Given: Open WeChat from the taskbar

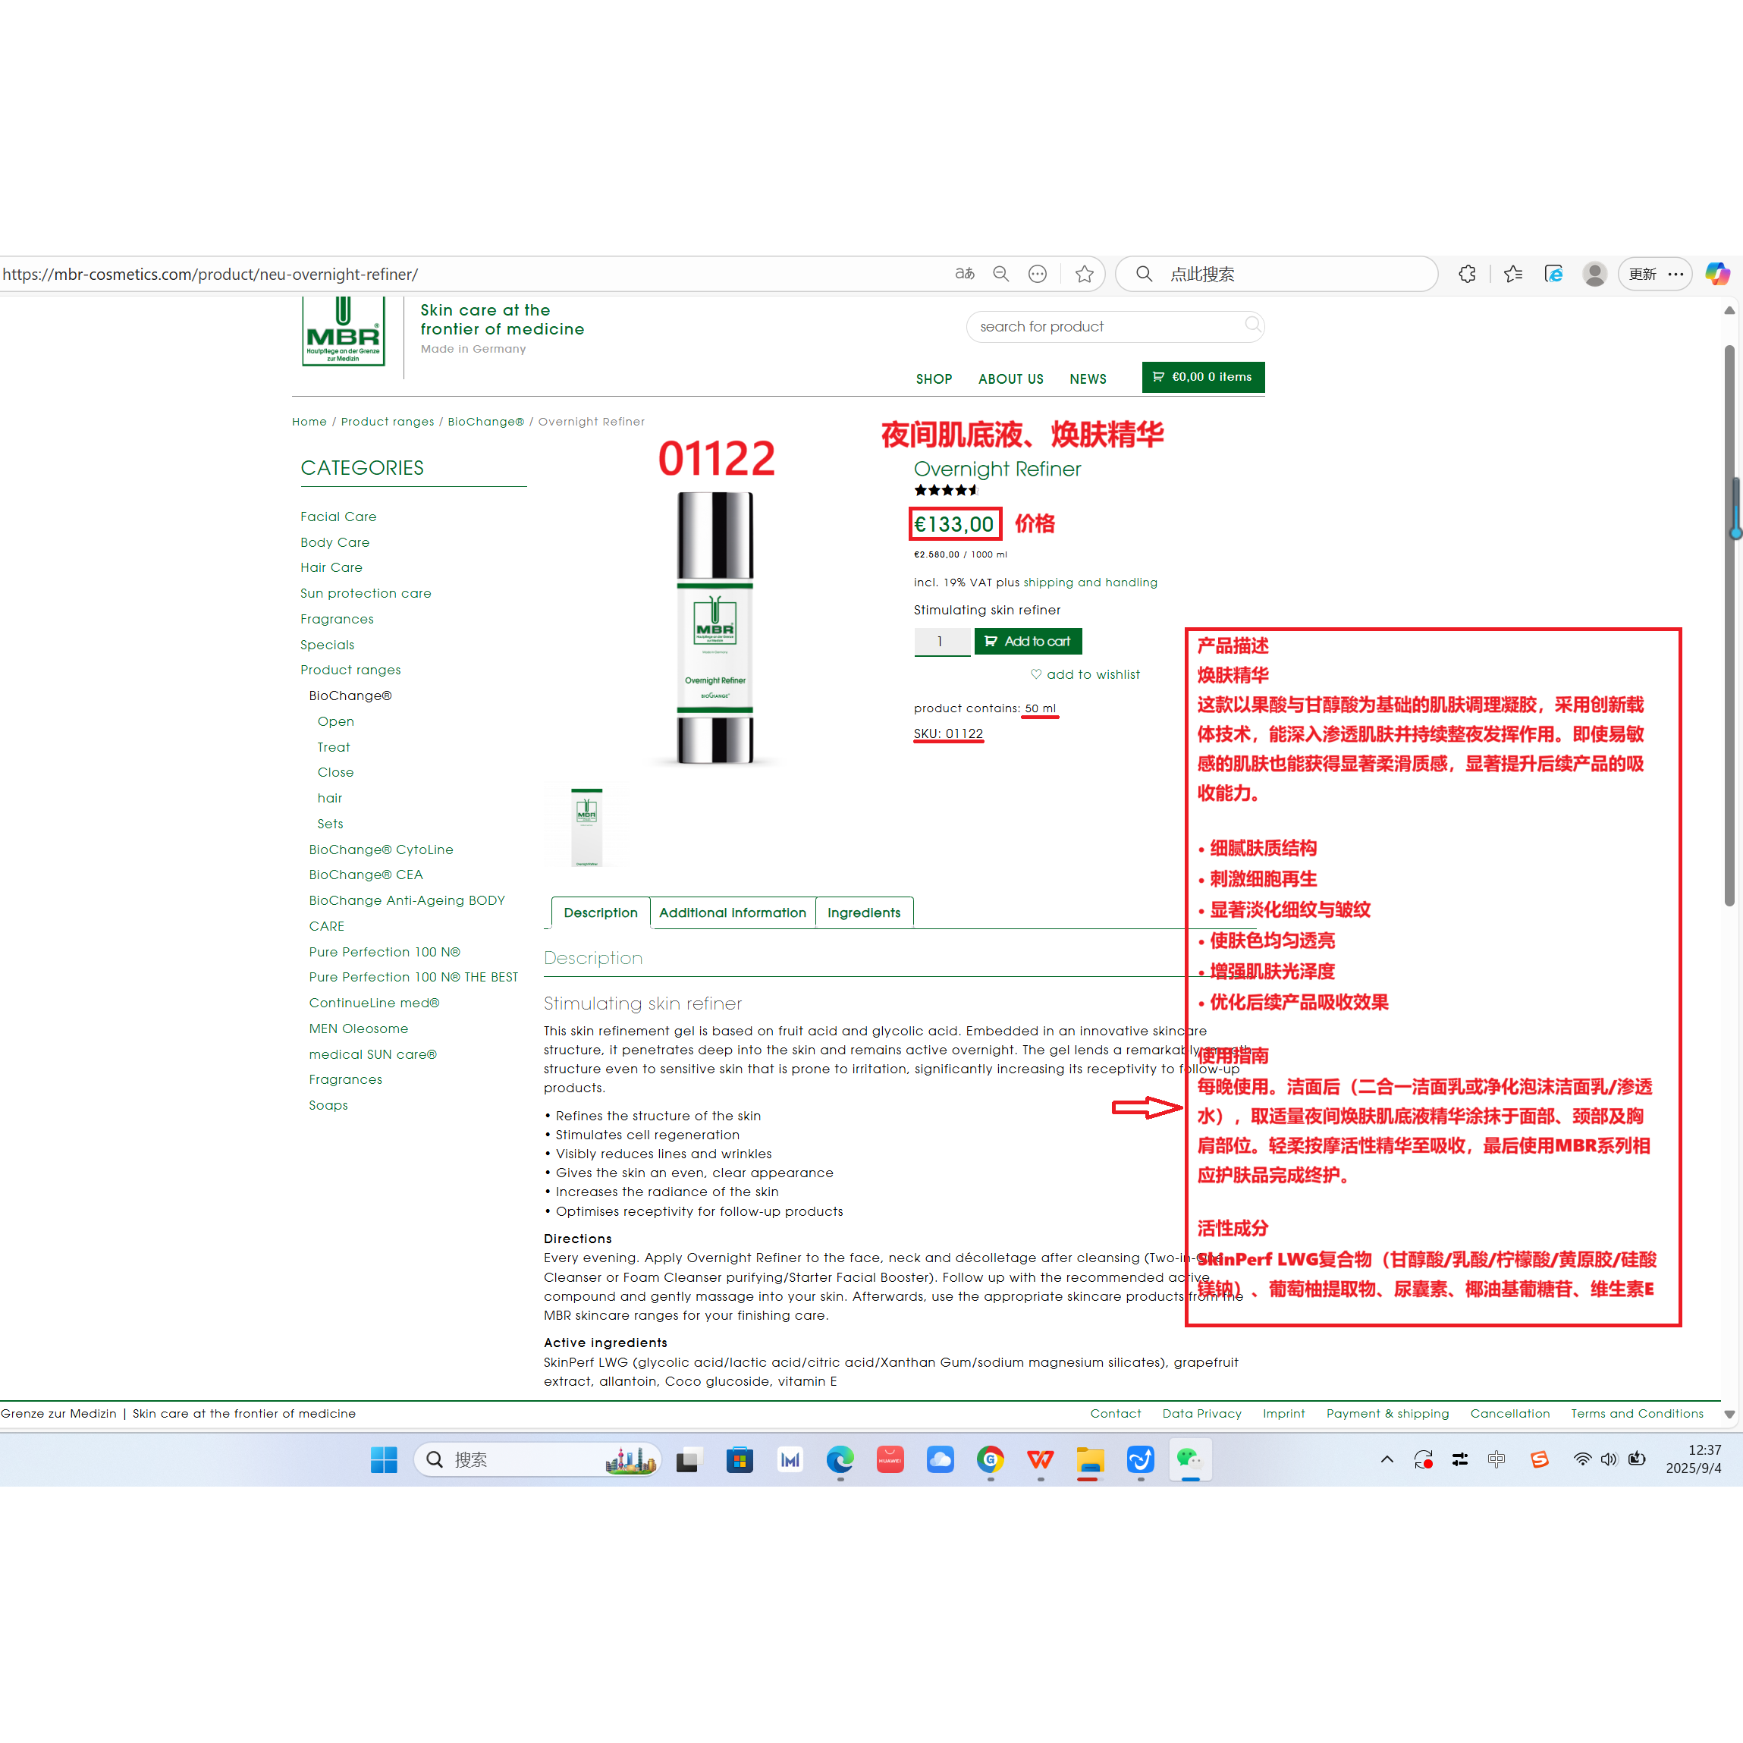Looking at the screenshot, I should 1189,1459.
